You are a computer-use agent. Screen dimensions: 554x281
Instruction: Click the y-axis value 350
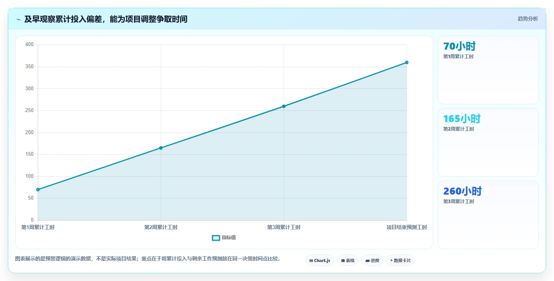(30, 67)
